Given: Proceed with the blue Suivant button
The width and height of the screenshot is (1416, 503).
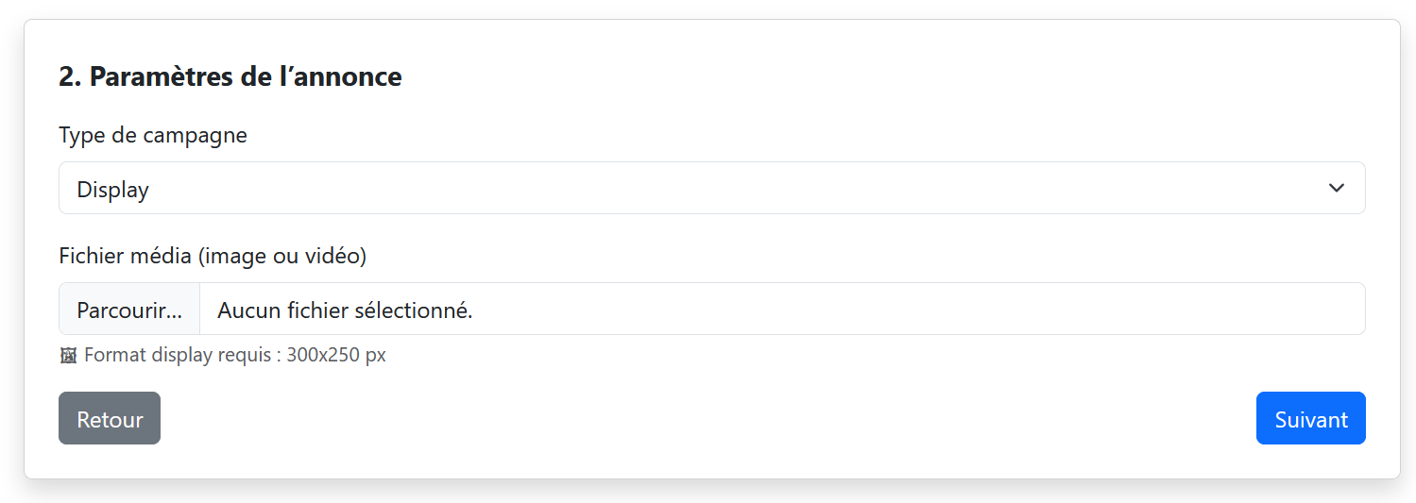Looking at the screenshot, I should 1310,418.
